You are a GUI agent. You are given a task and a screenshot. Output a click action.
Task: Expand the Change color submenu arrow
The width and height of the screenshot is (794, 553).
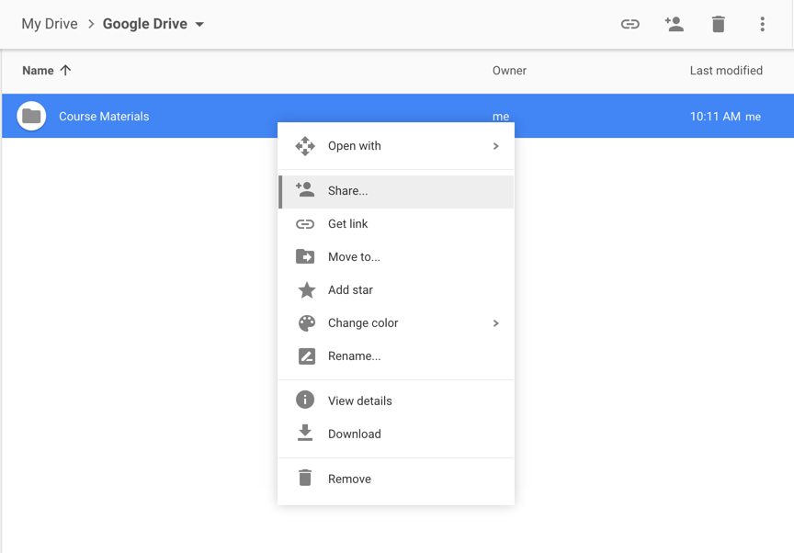[495, 322]
